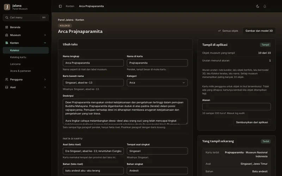
Task: Click the Alasan input field
Action: [237, 107]
